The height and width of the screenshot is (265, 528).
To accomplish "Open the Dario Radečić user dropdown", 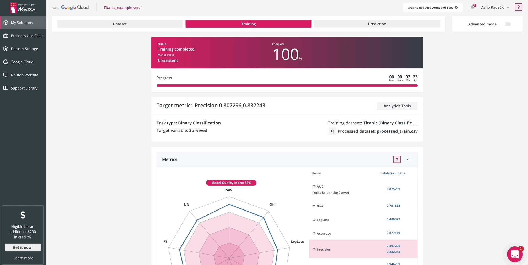I will tap(494, 7).
